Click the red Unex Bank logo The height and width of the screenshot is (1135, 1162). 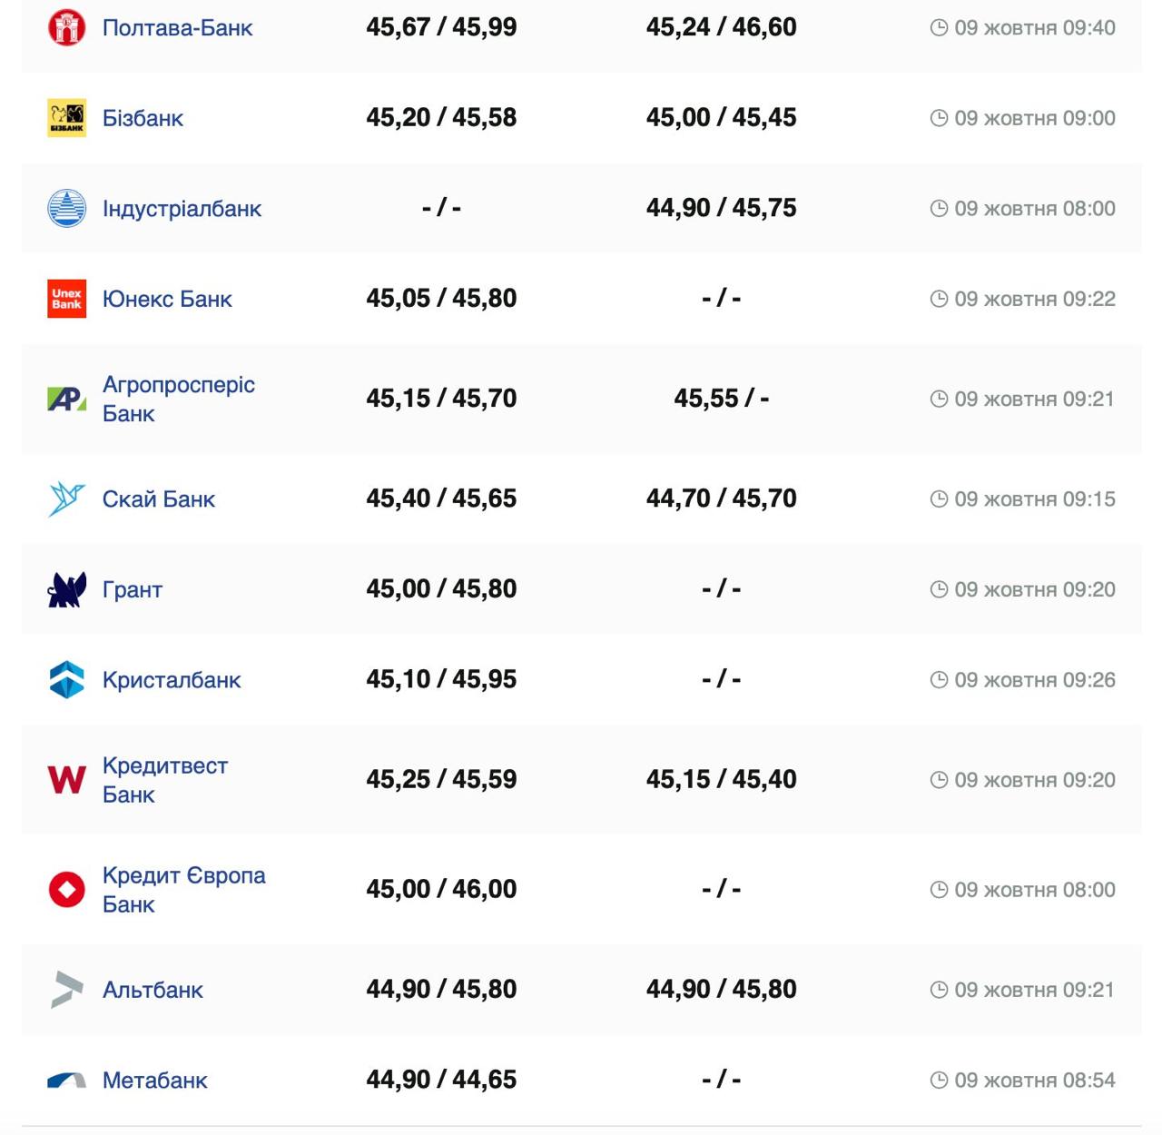pos(66,299)
